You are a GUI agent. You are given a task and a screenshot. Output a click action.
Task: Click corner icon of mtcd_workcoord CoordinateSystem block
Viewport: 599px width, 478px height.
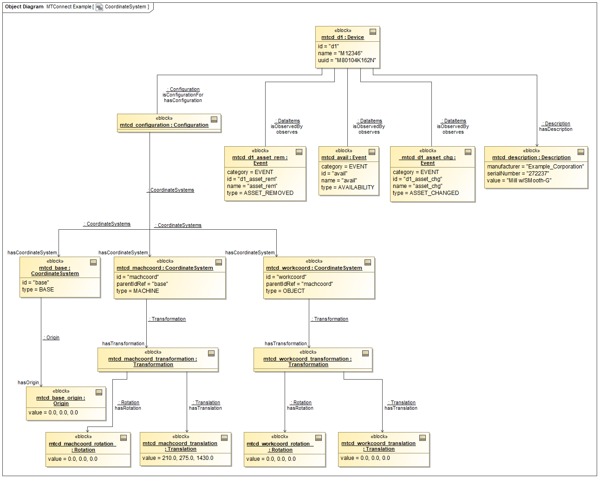[x=368, y=262]
